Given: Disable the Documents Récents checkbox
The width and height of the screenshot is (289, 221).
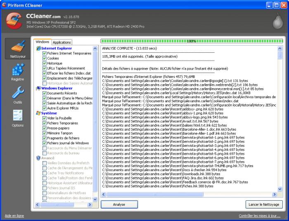Looking at the screenshot, I should coord(44,94).
